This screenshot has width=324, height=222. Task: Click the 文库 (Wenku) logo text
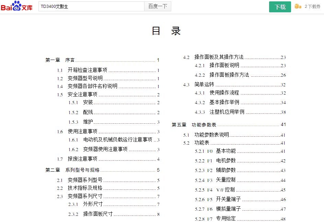pos(26,7)
